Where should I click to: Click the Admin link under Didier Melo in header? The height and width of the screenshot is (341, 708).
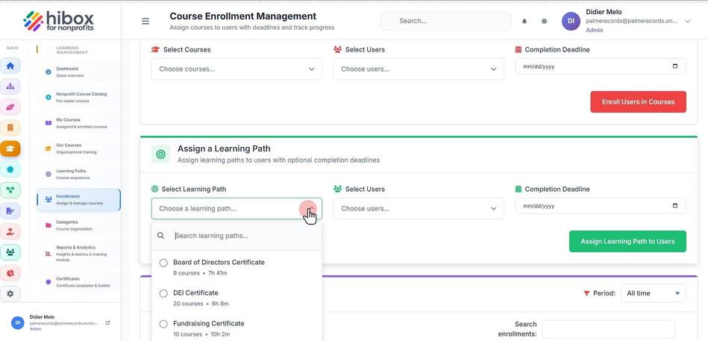594,31
